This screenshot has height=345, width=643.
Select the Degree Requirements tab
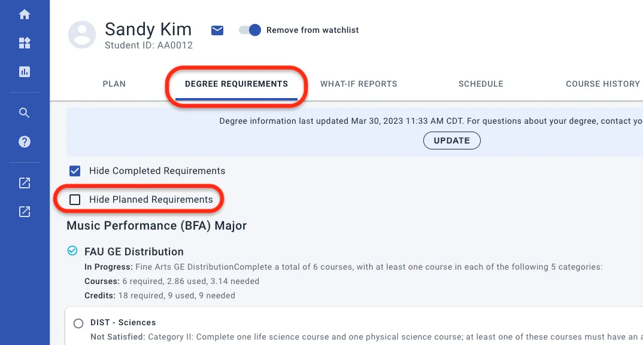point(236,84)
